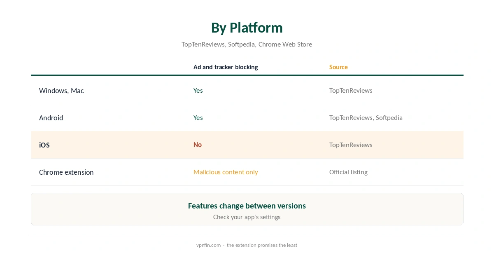Click 'TopTenReviews, Softpedia' source cell
The image size is (494, 253).
pyautogui.click(x=366, y=118)
